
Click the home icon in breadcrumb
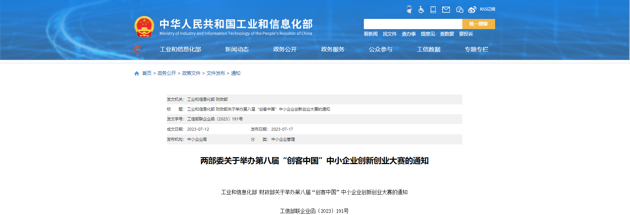[x=137, y=73]
